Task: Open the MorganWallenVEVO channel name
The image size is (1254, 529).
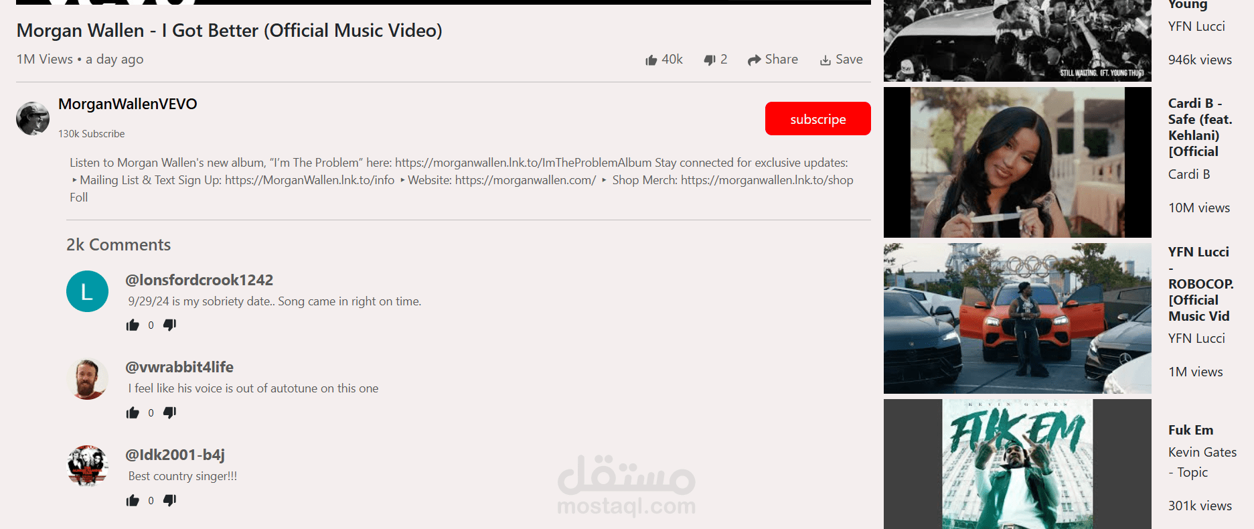Action: [128, 104]
